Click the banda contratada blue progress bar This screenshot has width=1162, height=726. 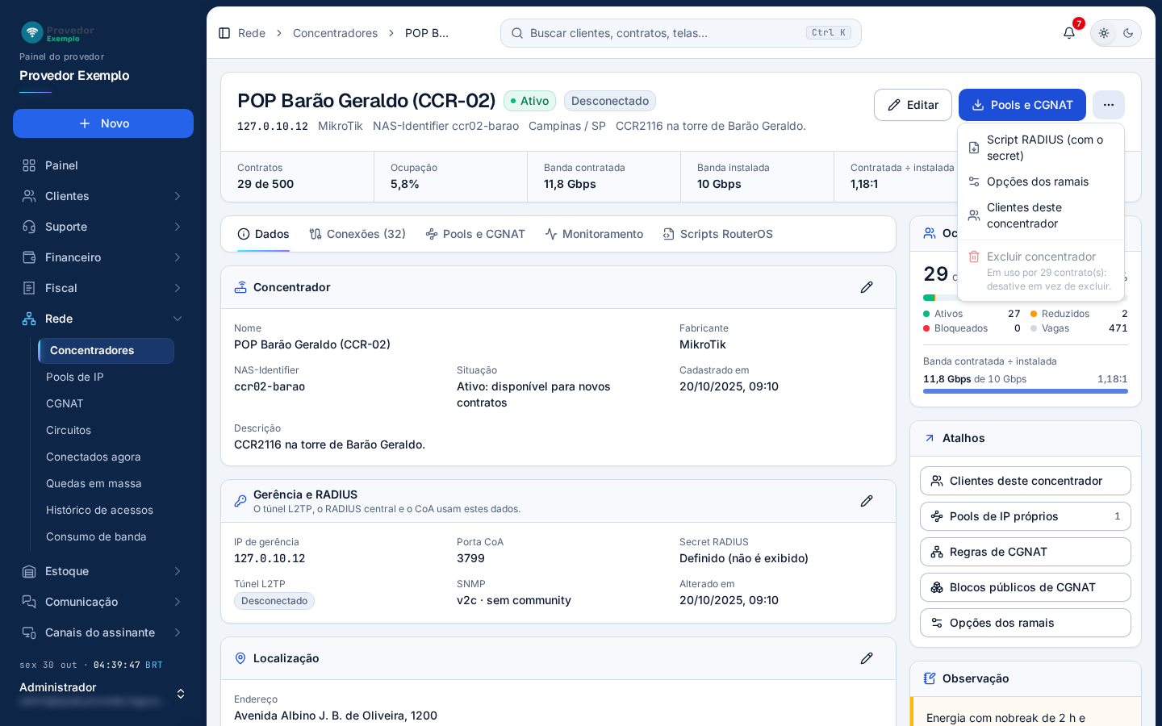[x=1026, y=391]
